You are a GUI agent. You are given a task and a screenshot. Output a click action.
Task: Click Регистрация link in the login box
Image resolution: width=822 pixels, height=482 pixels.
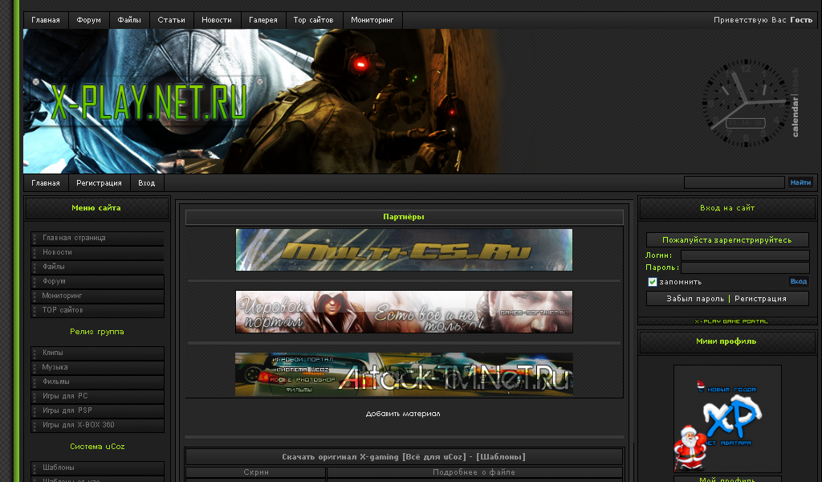pos(760,299)
